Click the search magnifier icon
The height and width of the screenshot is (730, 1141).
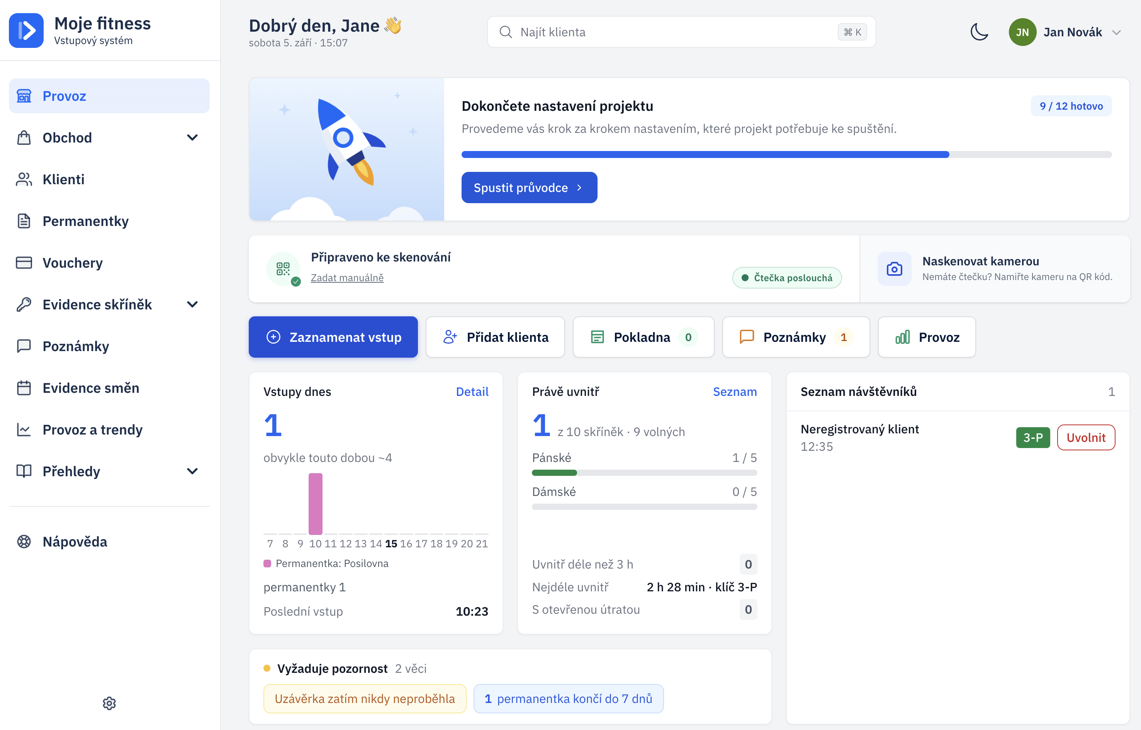pos(506,32)
